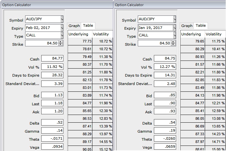Select volatility 11.83 % cell
226x151 pixels.
click(x=215, y=80)
